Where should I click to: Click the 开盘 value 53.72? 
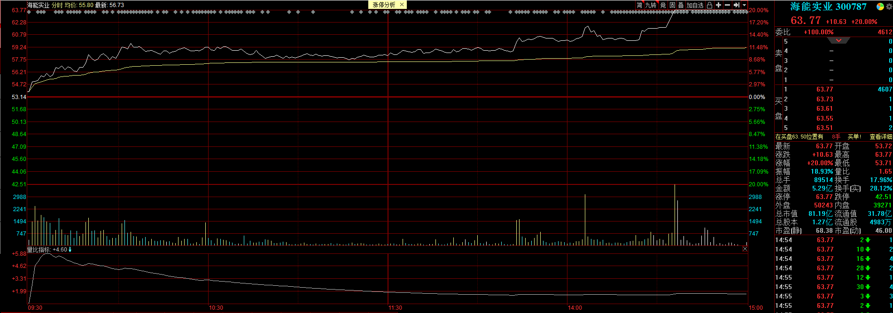[x=884, y=146]
